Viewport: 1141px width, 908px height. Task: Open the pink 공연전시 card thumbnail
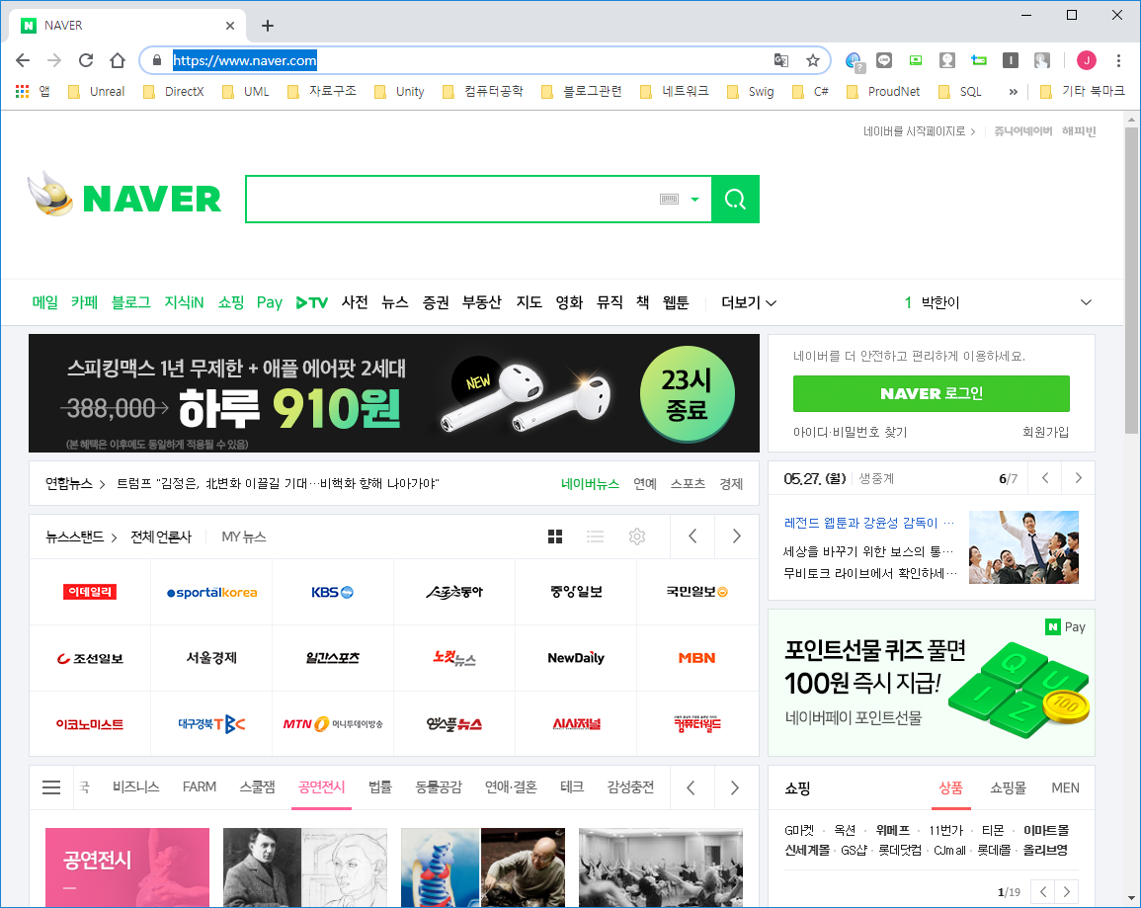[127, 867]
